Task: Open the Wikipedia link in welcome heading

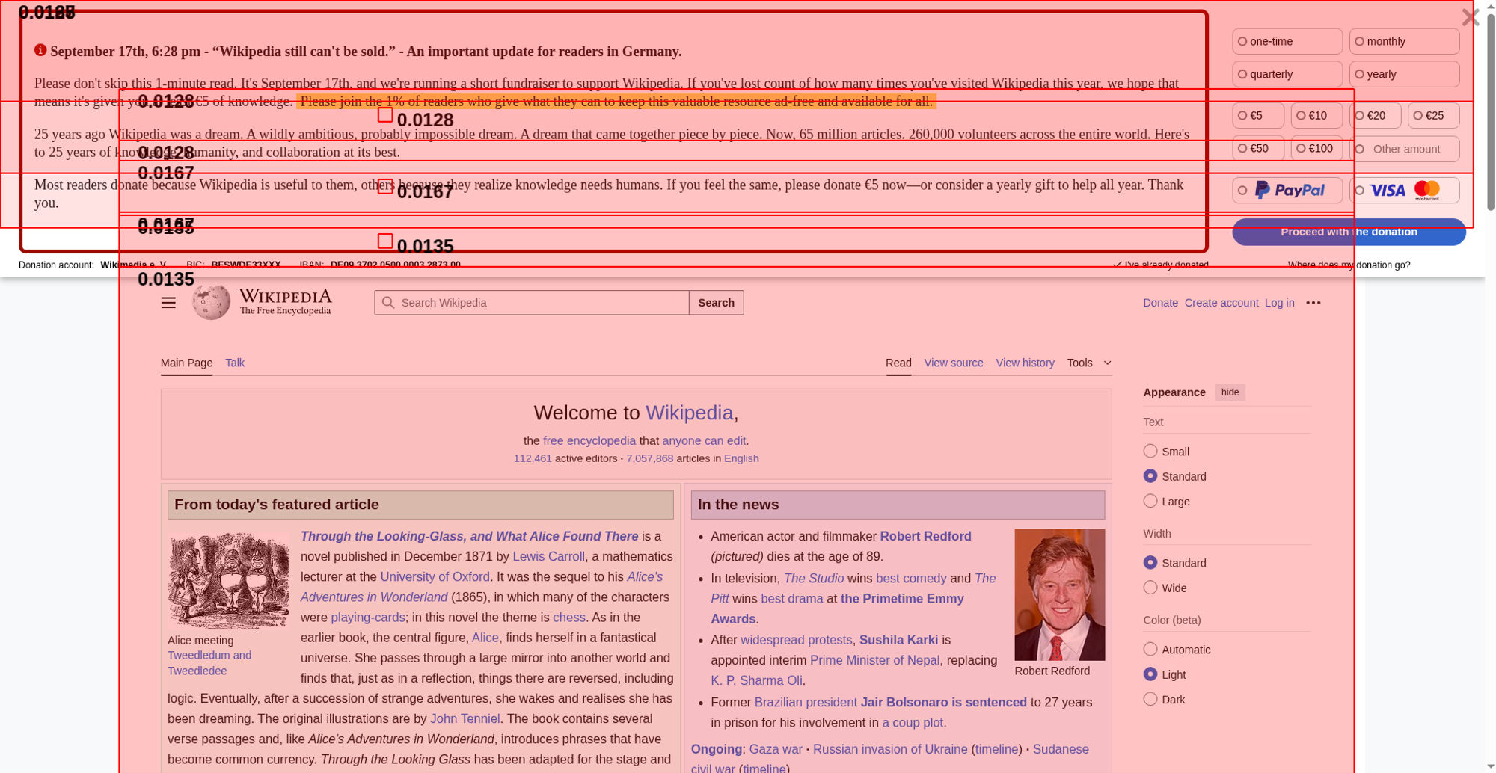Action: (689, 413)
